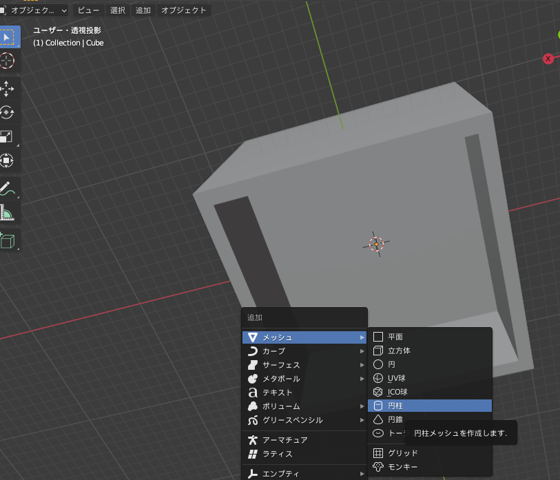
Task: Select the Move tool
Action: point(7,89)
